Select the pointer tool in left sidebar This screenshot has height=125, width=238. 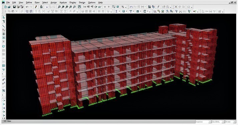tap(4, 18)
